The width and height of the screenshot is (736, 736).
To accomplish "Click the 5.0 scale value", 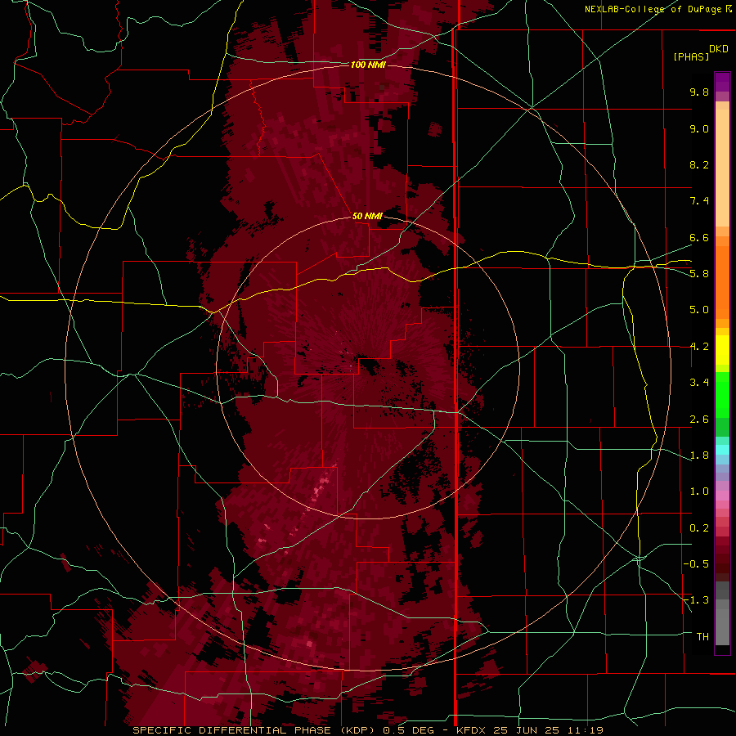I will (x=699, y=310).
